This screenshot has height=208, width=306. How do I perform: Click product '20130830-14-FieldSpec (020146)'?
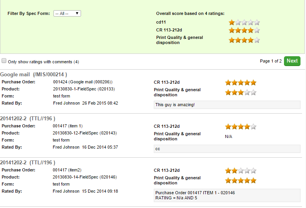85,177
